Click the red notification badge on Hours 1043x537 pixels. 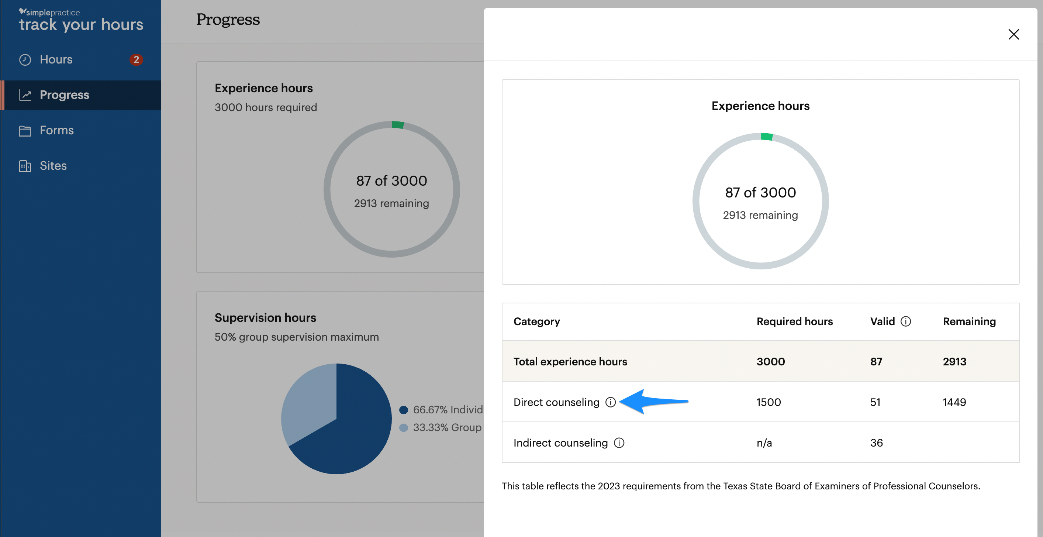(x=137, y=59)
